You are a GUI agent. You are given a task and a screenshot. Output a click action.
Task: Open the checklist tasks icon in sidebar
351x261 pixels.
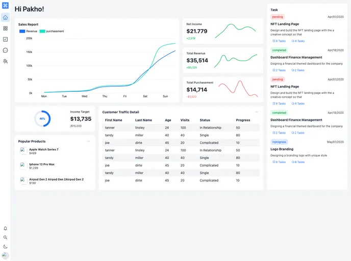[5, 39]
